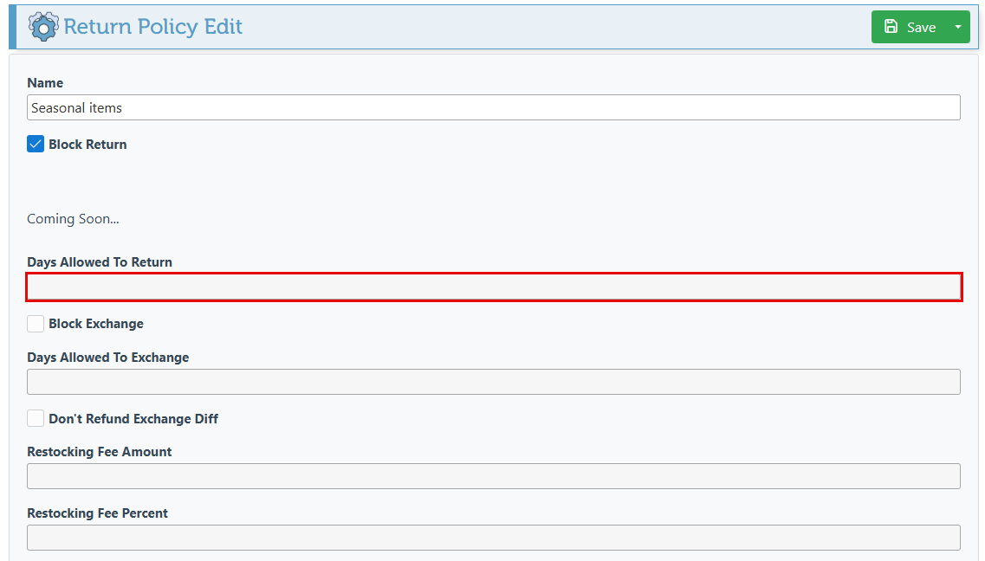Enable the Block Exchange checkbox
985x561 pixels.
click(36, 324)
